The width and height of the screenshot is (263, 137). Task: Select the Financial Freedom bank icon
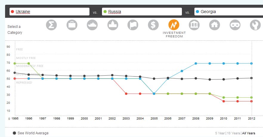(x=194, y=25)
